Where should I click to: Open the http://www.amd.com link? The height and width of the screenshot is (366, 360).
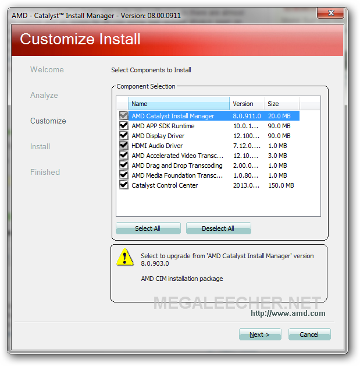click(x=288, y=313)
